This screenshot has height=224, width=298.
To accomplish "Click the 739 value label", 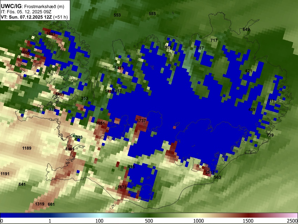I will (270, 135).
